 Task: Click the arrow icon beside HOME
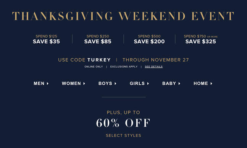click(211, 84)
